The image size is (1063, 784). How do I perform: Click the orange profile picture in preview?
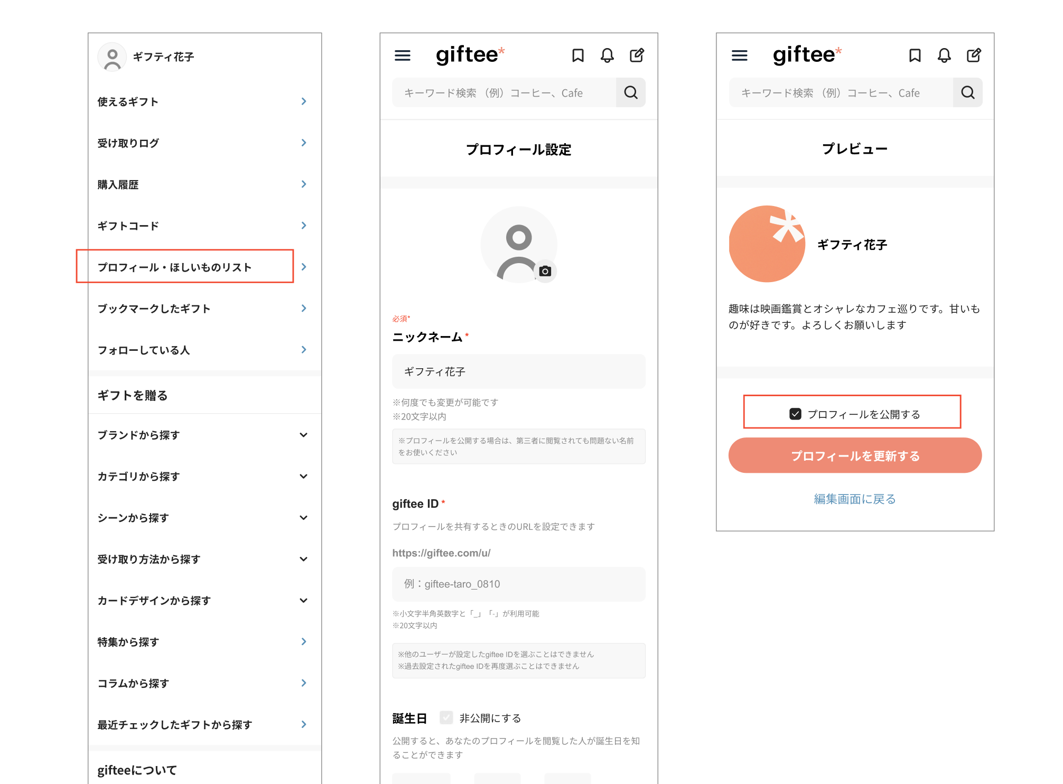click(767, 244)
